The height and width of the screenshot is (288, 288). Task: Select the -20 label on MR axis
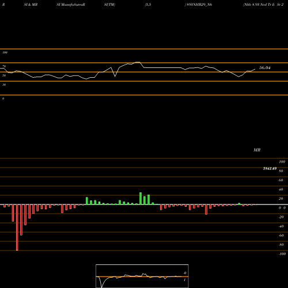coord(281,217)
